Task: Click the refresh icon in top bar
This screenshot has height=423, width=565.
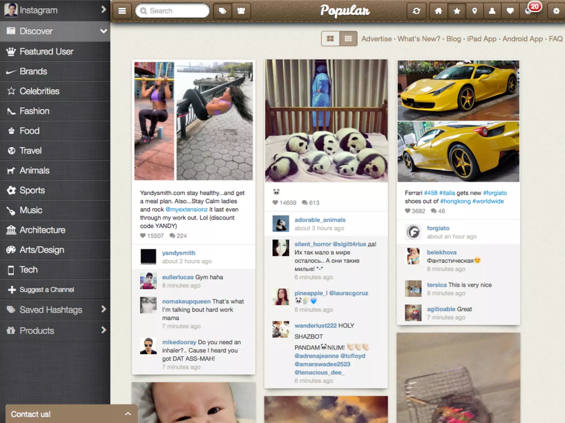Action: click(x=416, y=11)
